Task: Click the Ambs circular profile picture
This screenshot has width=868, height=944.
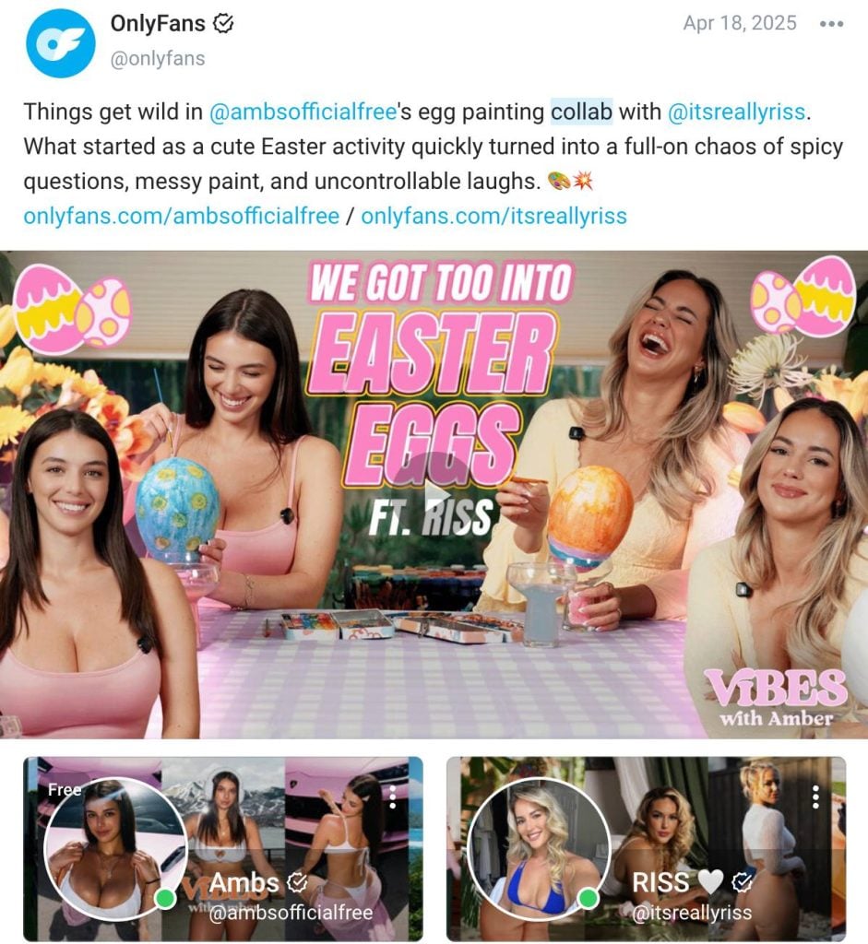Action: (115, 849)
